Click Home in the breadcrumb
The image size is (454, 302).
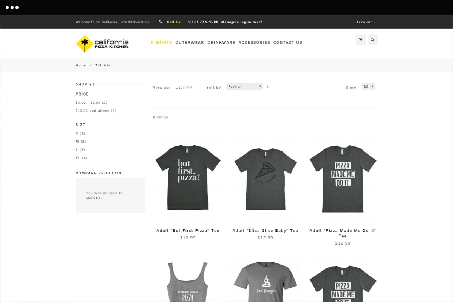tap(81, 66)
